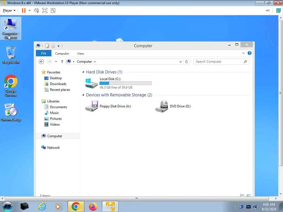Open the VMware notes icon at top right
Screen dimensions: 283x212
279,10
